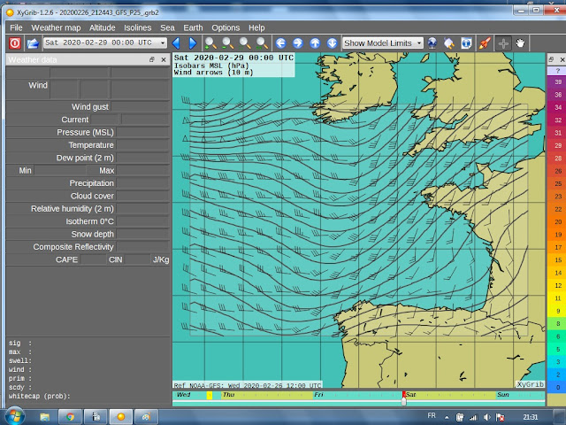The width and height of the screenshot is (566, 425).
Task: Click the rocket icon in toolbar
Action: click(x=484, y=42)
